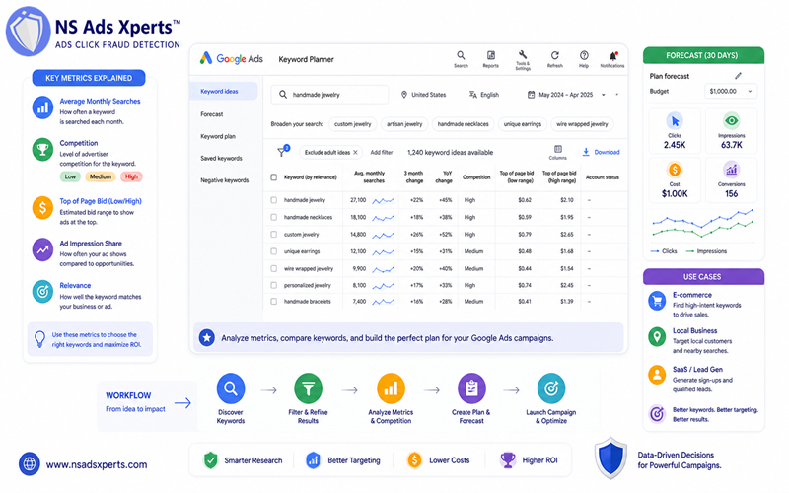Click the Keyword (by relevance) column header

point(310,177)
